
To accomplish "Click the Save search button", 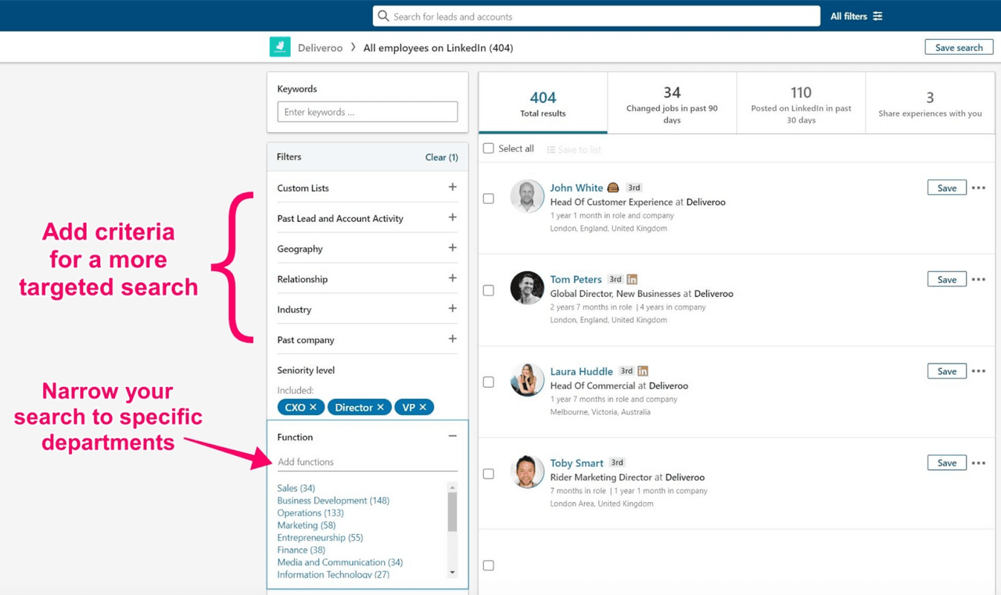I will tap(959, 47).
